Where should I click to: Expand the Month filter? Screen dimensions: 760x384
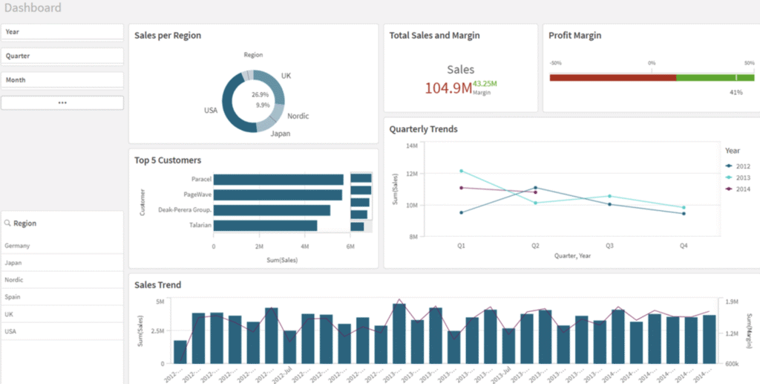[62, 79]
